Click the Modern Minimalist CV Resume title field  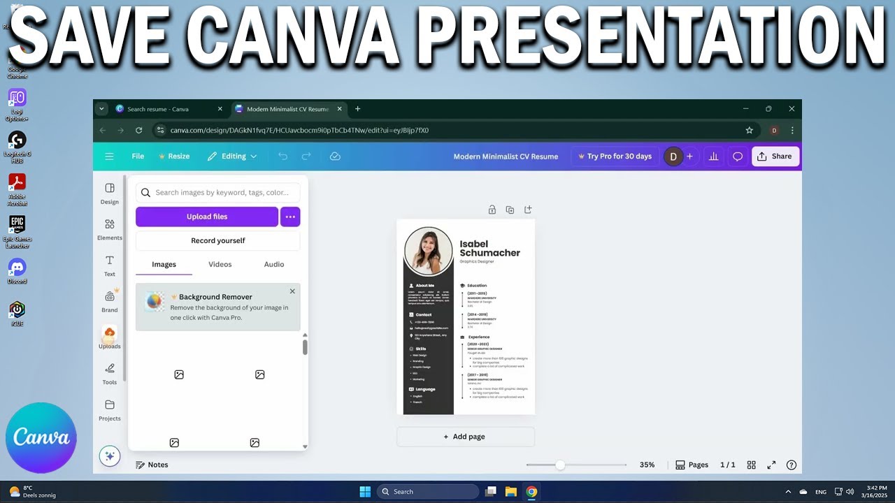point(506,156)
